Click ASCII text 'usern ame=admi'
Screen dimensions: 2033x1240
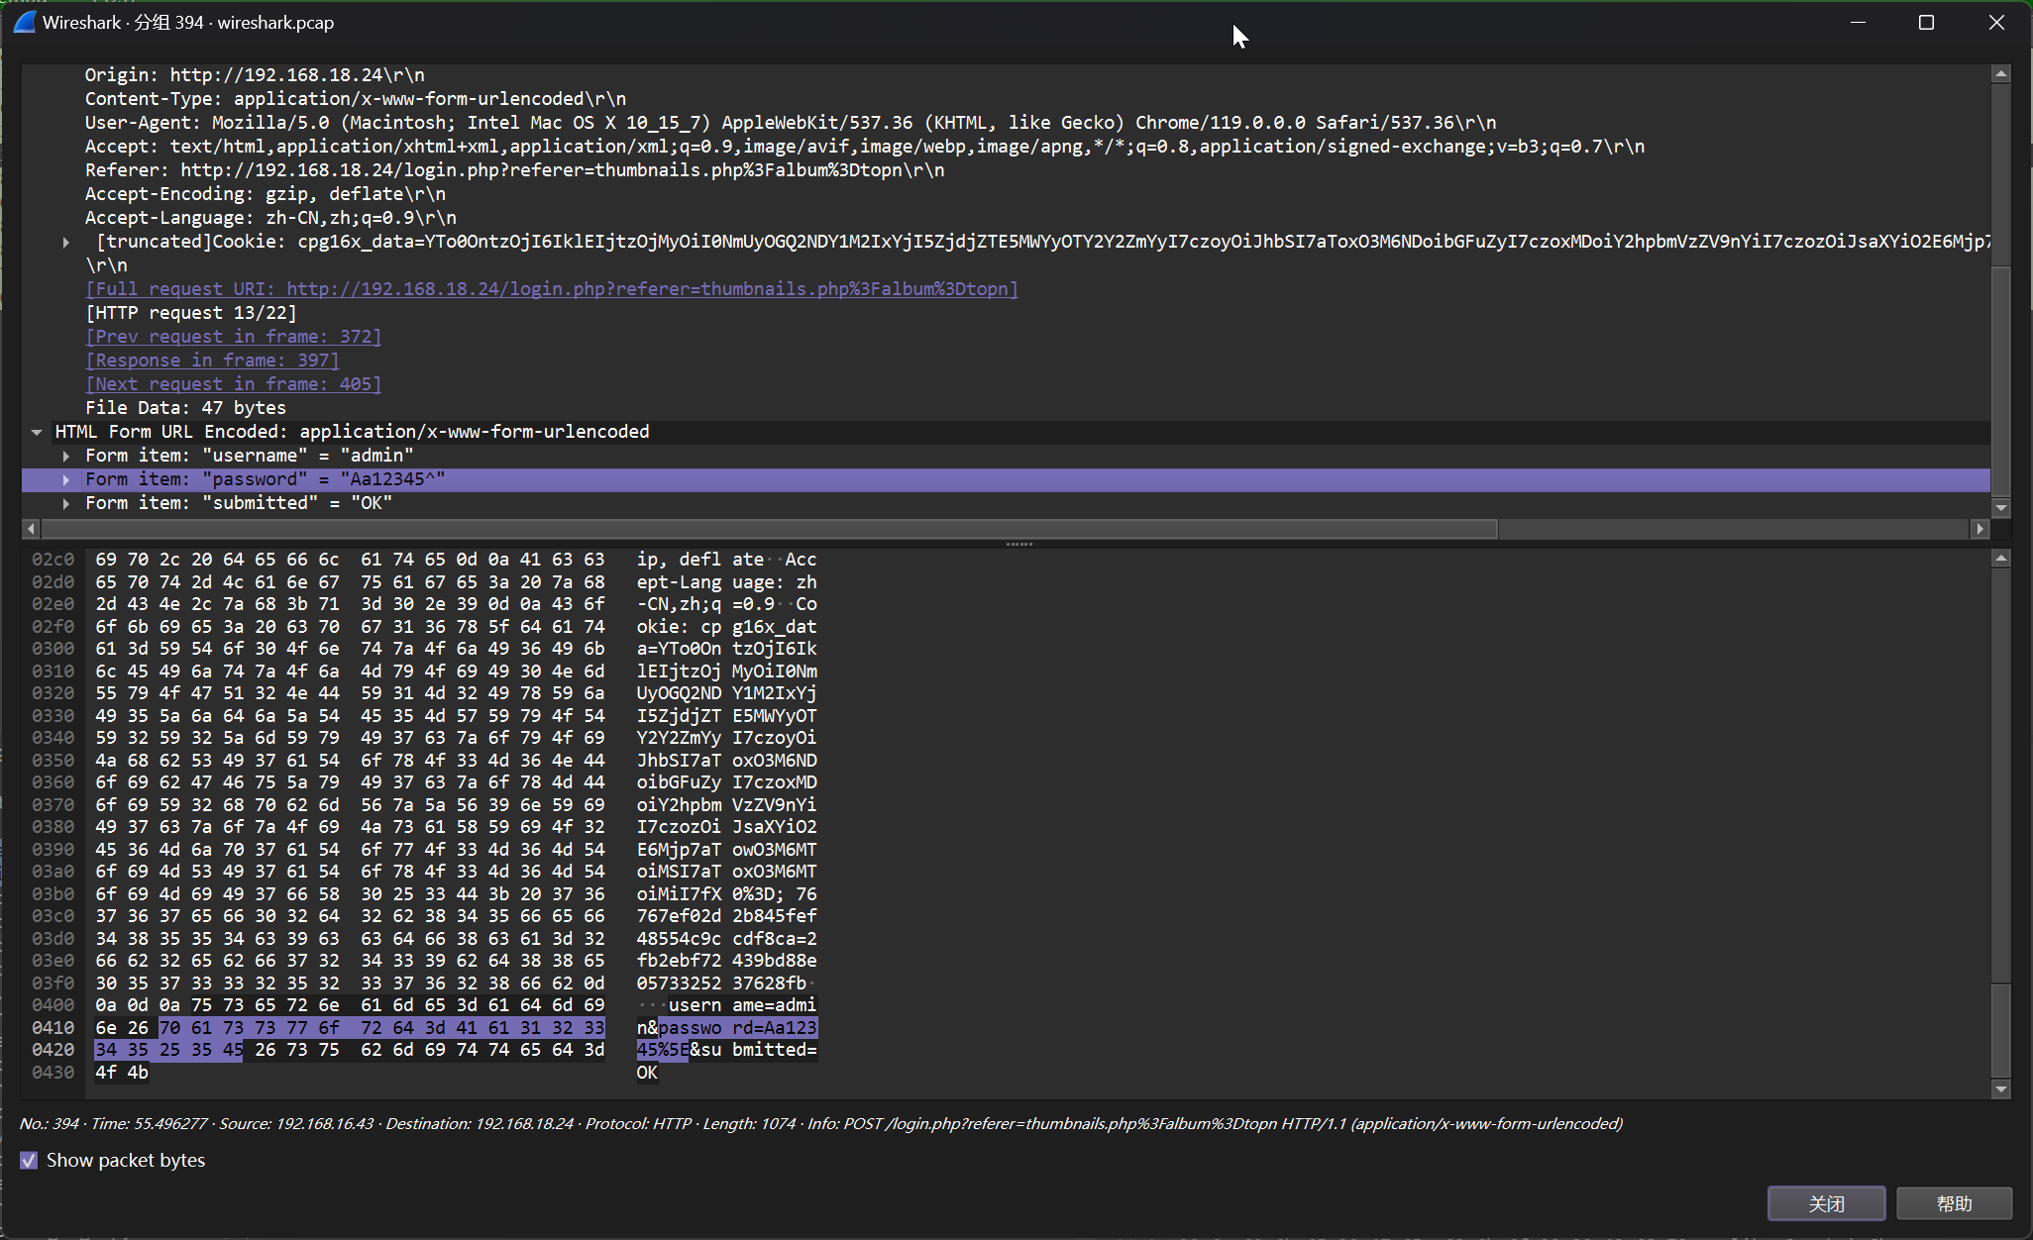tap(742, 1005)
